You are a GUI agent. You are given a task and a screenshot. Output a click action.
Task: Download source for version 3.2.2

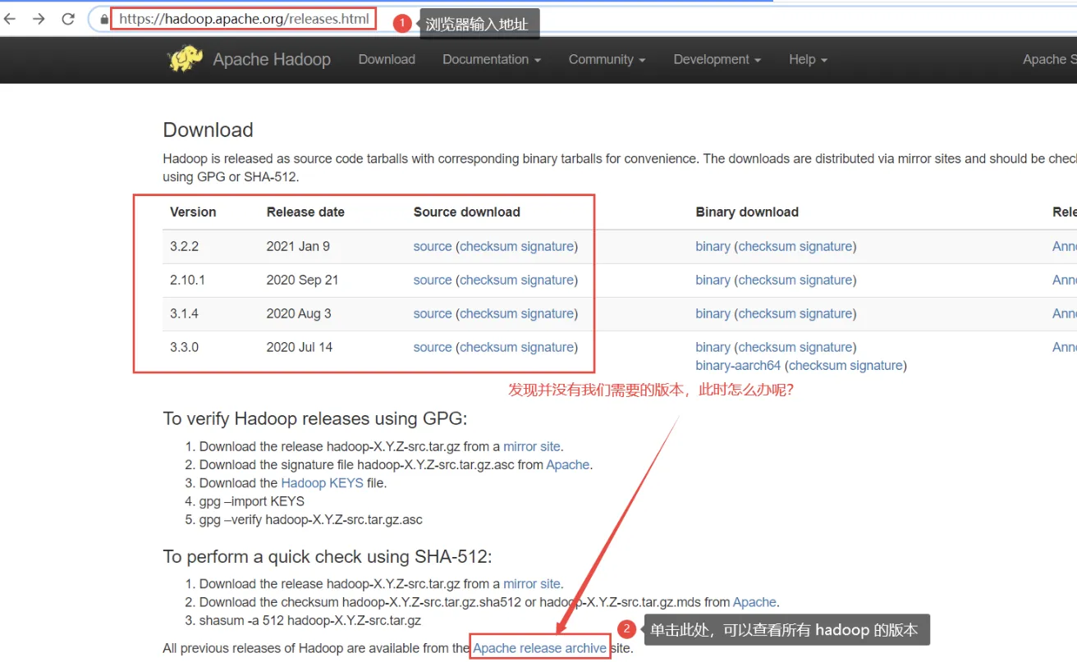point(433,246)
